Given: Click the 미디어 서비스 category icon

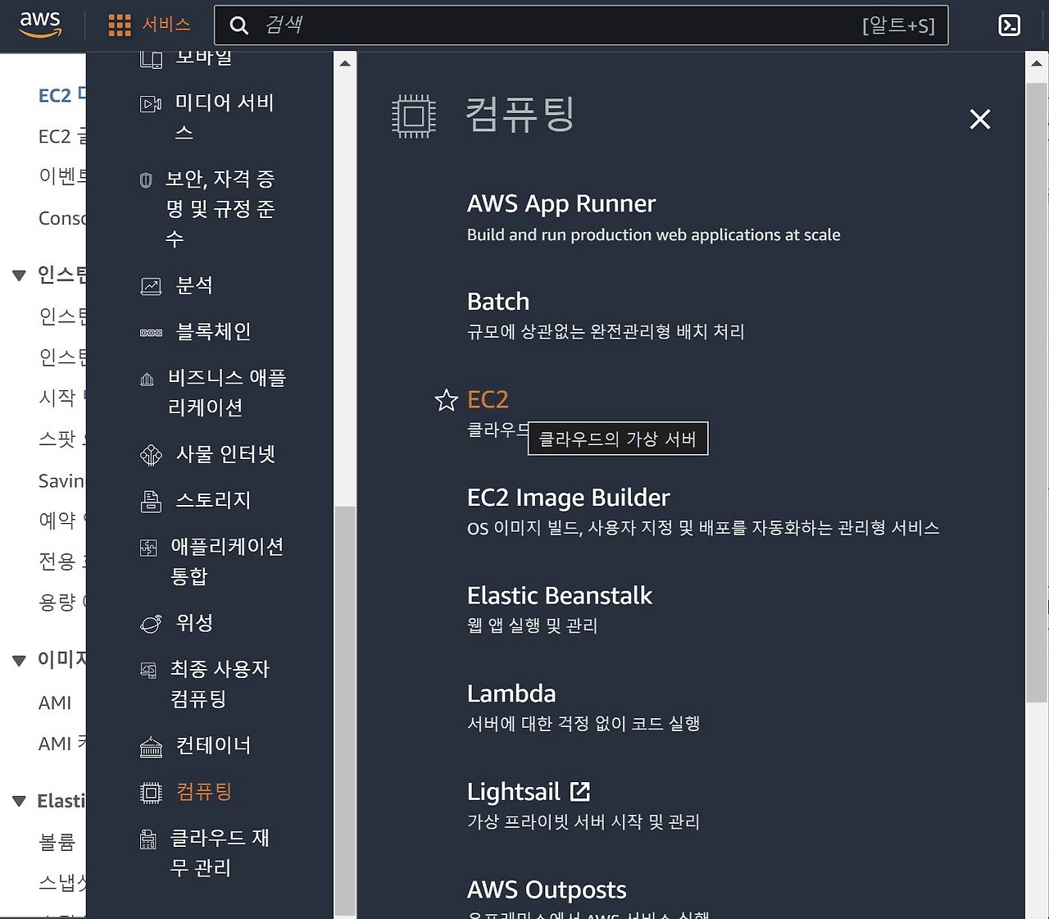Looking at the screenshot, I should tap(151, 103).
